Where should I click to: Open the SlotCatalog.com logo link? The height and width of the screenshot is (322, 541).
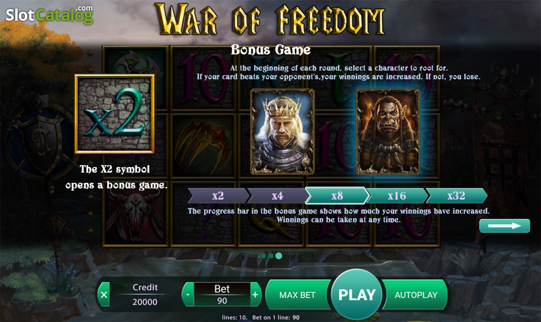tap(50, 15)
